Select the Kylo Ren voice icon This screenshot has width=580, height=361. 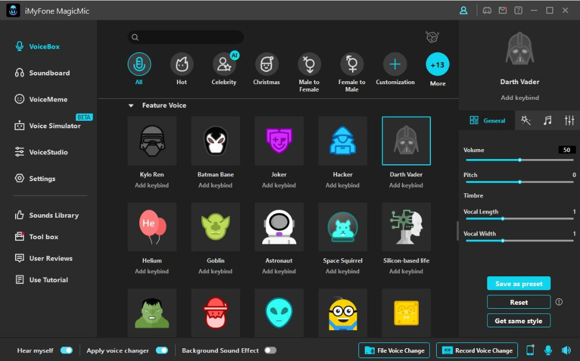[152, 140]
